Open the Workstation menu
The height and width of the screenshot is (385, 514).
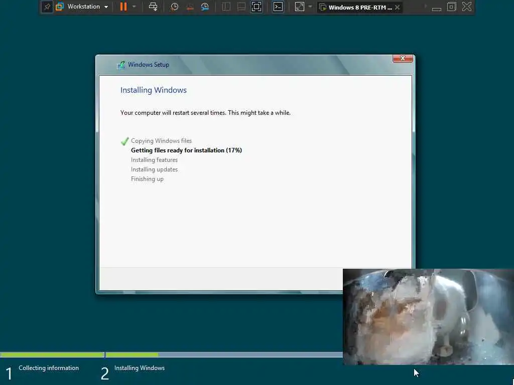click(82, 7)
